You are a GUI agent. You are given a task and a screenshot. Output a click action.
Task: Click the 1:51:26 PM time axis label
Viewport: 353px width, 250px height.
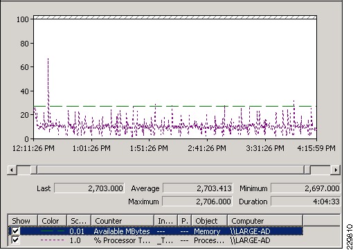pyautogui.click(x=149, y=148)
